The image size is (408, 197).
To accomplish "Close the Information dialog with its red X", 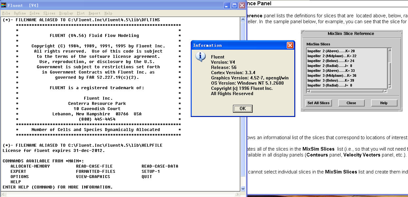I will tap(290, 45).
